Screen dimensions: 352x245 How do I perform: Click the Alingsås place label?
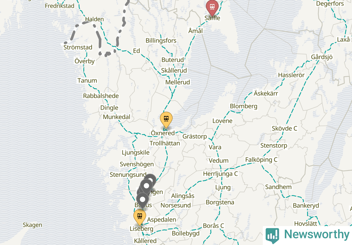click(x=183, y=196)
